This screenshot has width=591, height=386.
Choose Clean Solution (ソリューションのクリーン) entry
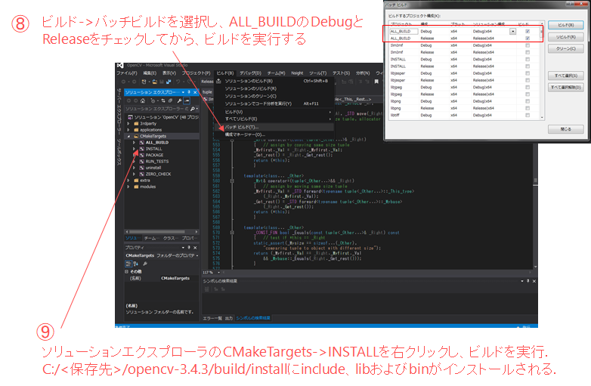pyautogui.click(x=251, y=96)
